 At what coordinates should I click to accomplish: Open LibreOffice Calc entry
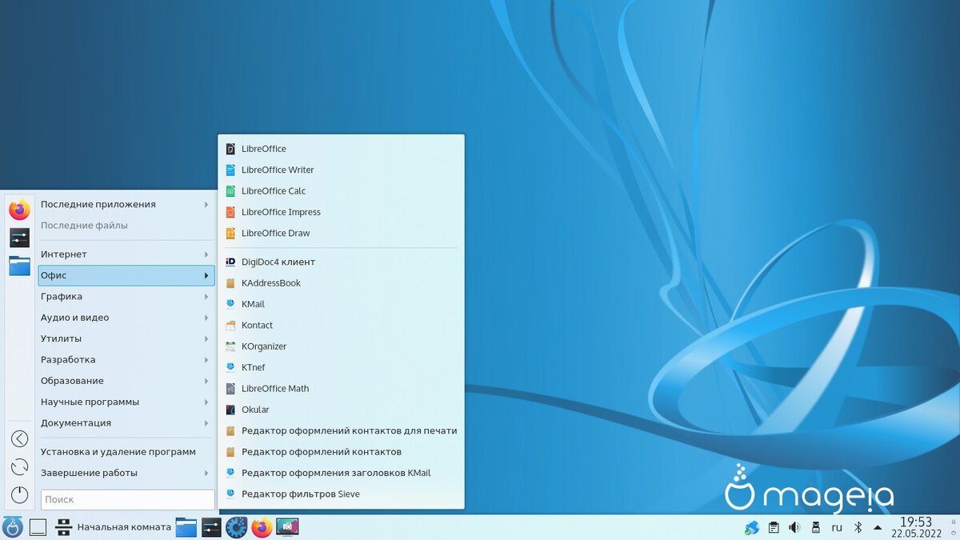[x=341, y=191]
